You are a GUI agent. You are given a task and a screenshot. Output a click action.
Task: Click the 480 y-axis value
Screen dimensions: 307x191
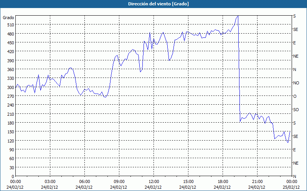[x=11, y=34]
